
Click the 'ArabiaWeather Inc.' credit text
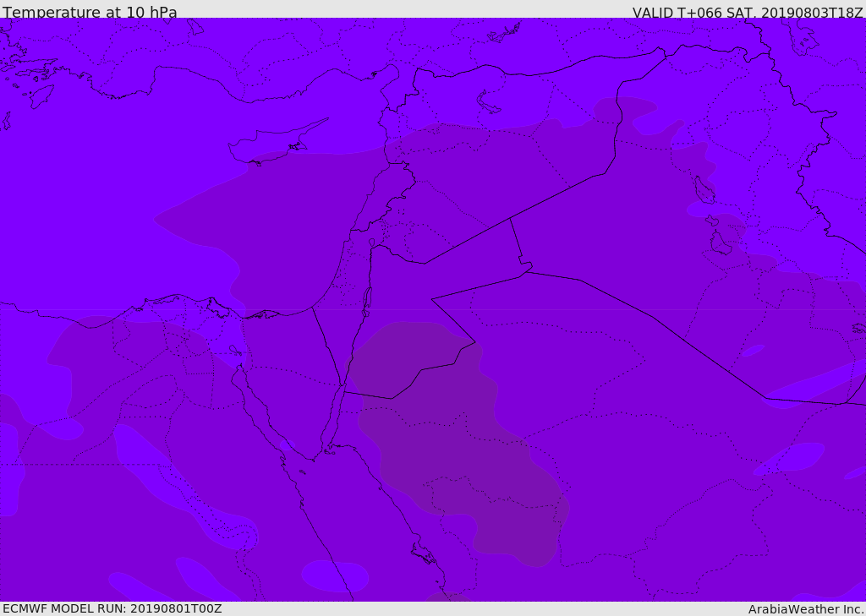pyautogui.click(x=806, y=609)
